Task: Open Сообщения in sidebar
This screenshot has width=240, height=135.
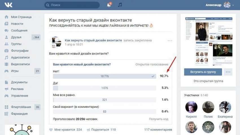Action: coord(19,30)
